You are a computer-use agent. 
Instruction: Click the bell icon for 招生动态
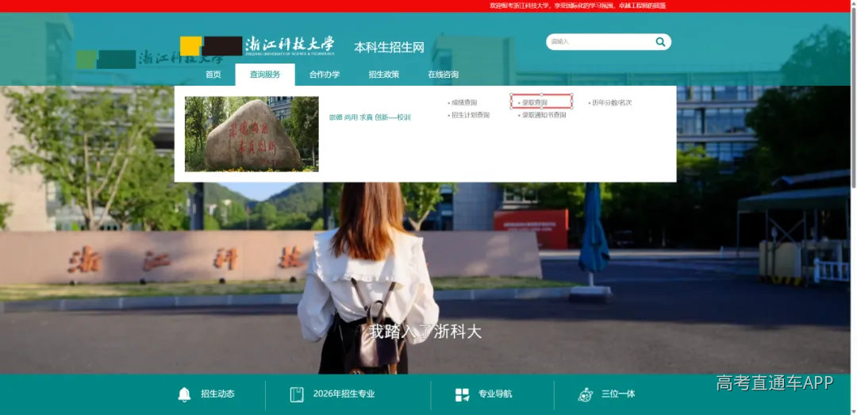point(185,394)
